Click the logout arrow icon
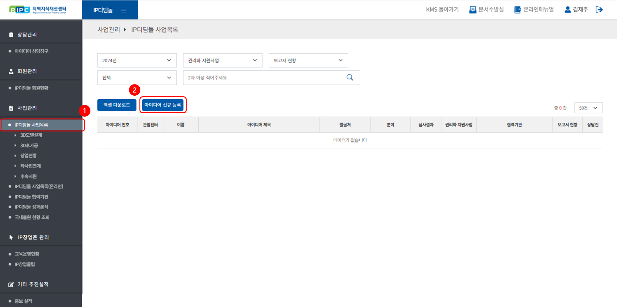 pos(599,10)
